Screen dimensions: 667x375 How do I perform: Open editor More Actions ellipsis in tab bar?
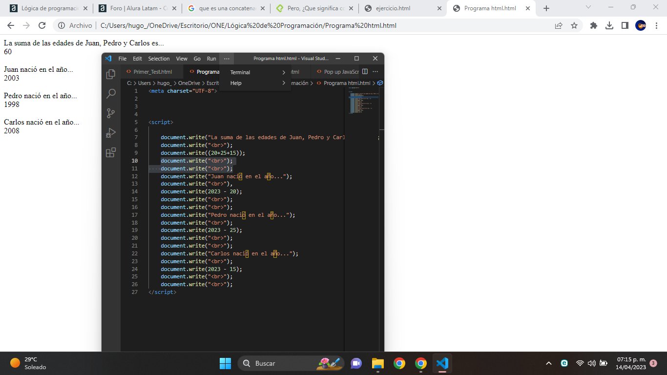(x=375, y=72)
